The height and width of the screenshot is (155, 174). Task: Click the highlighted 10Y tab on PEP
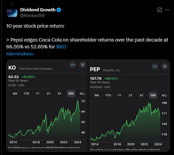point(153,95)
